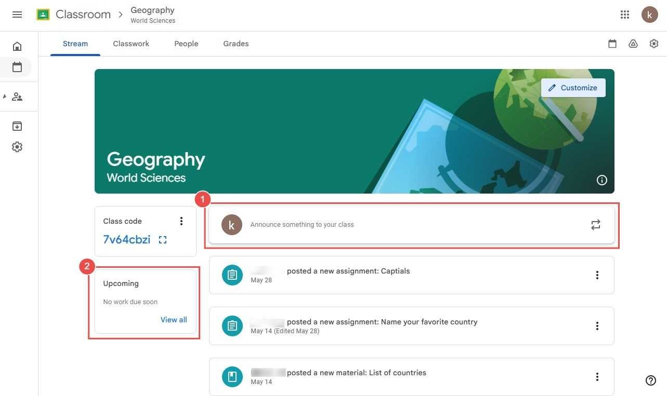Open the Google apps grid
The height and width of the screenshot is (396, 667).
pyautogui.click(x=625, y=15)
